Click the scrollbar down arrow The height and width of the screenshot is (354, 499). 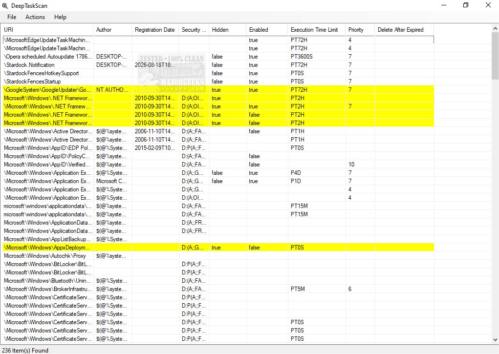click(x=495, y=339)
